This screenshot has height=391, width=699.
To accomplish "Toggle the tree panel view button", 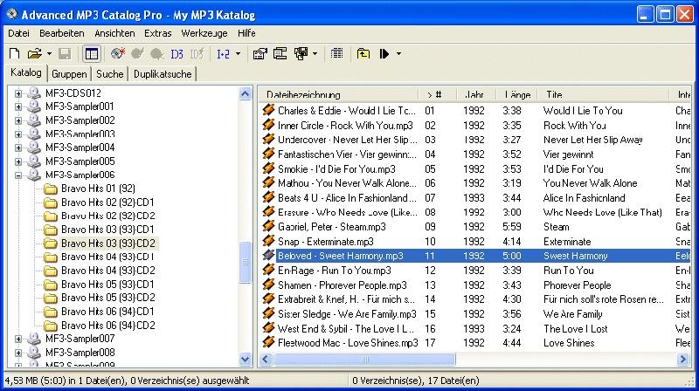I will [92, 54].
